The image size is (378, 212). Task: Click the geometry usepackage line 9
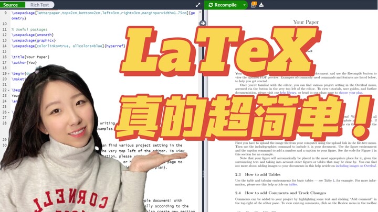103,15
